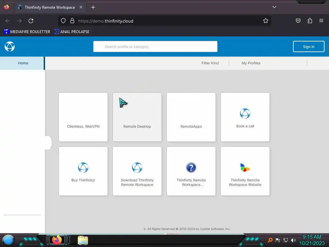Open the colorful Thinfinity Remote Workspace Website icon
This screenshot has width=329, height=247.
(245, 167)
